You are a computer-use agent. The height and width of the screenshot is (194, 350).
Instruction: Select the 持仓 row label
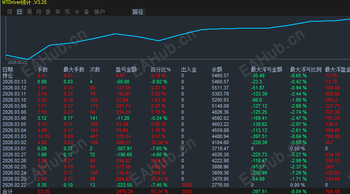[x=8, y=76]
